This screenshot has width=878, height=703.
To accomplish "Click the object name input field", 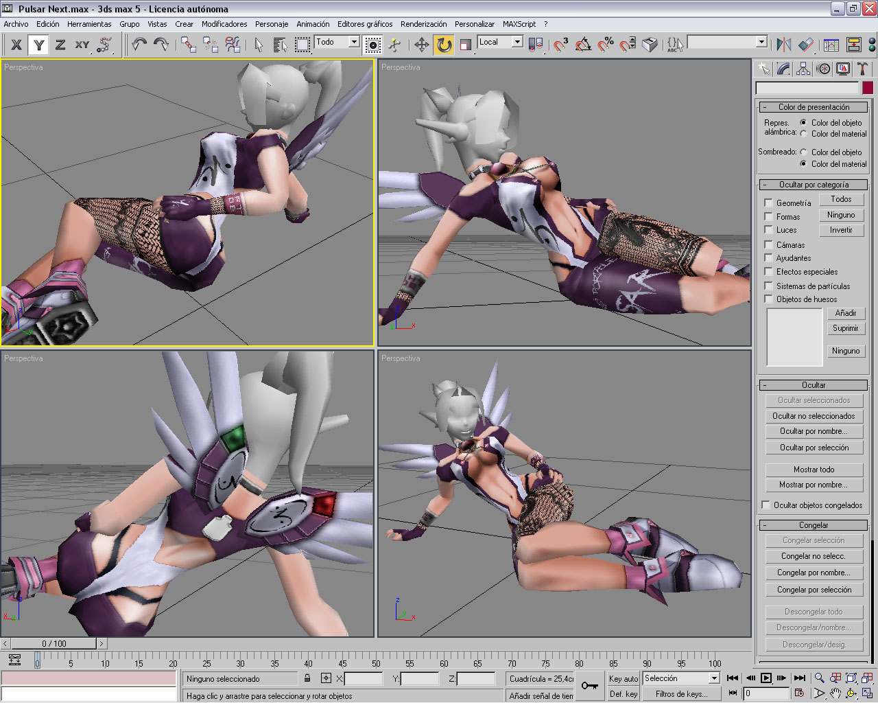I will pyautogui.click(x=807, y=88).
